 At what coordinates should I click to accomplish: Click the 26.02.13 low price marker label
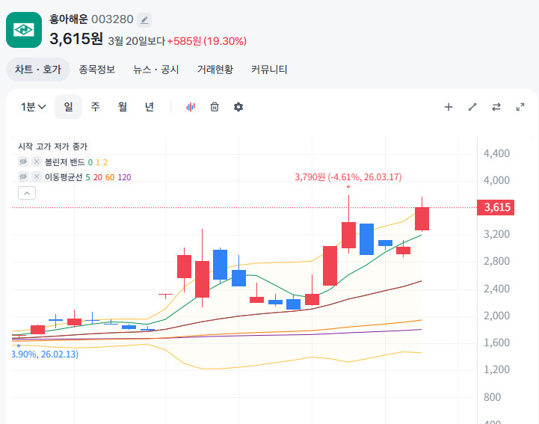(46, 354)
